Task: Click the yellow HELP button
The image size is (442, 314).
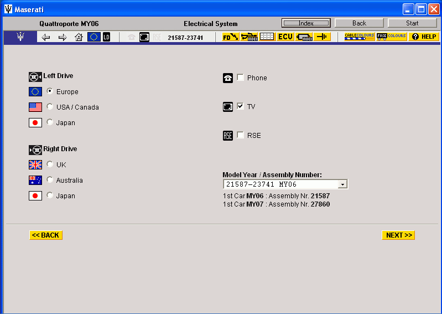Action: click(424, 37)
